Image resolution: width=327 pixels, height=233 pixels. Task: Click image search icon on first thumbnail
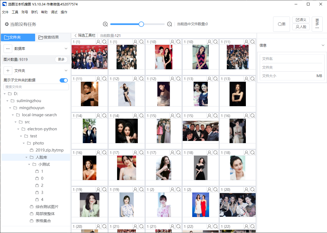click(x=105, y=42)
